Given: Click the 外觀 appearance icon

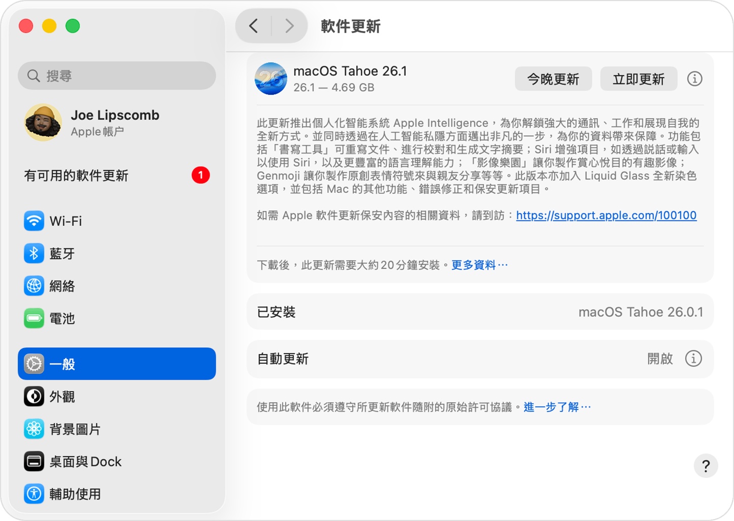Looking at the screenshot, I should click(x=34, y=396).
